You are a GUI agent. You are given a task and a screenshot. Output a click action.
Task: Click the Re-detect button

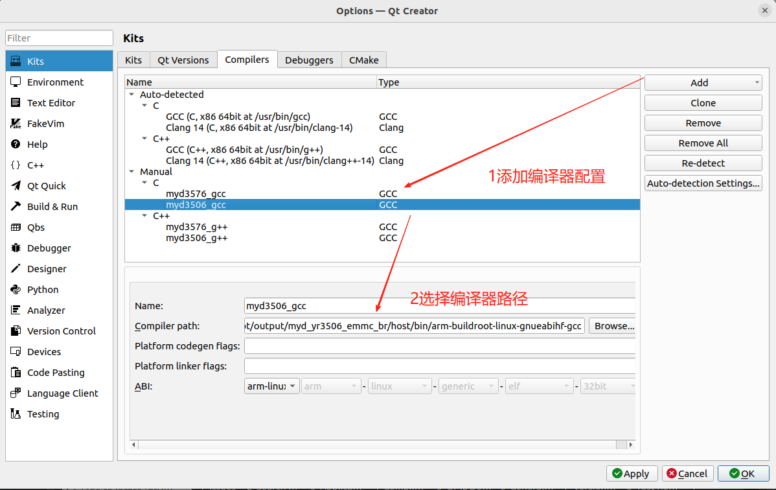pyautogui.click(x=703, y=163)
